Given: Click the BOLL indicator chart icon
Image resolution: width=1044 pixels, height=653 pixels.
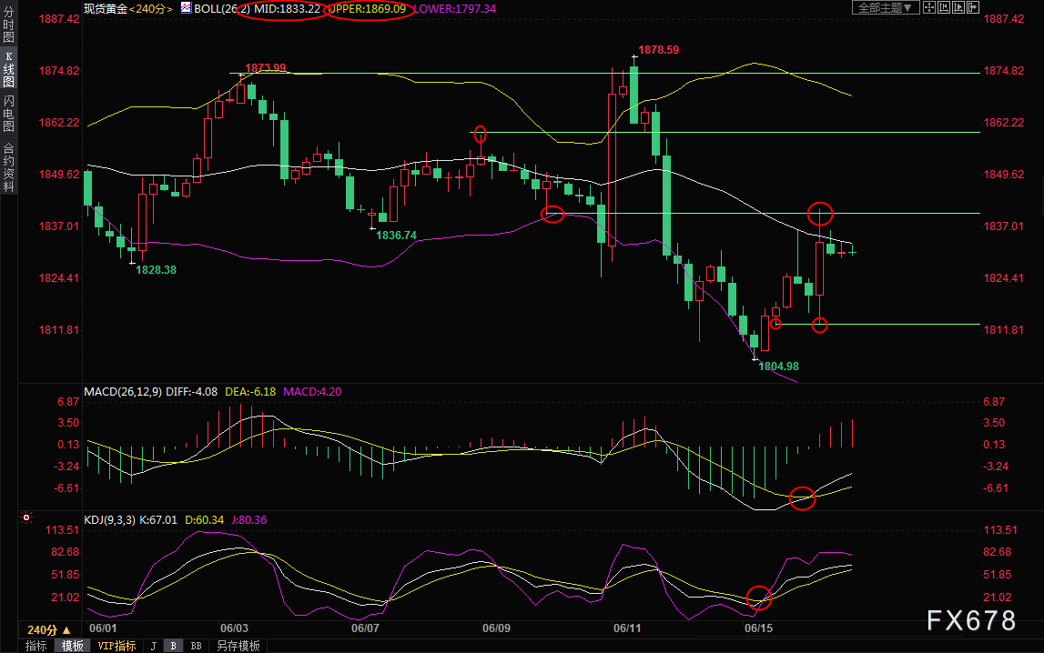Looking at the screenshot, I should 187,8.
